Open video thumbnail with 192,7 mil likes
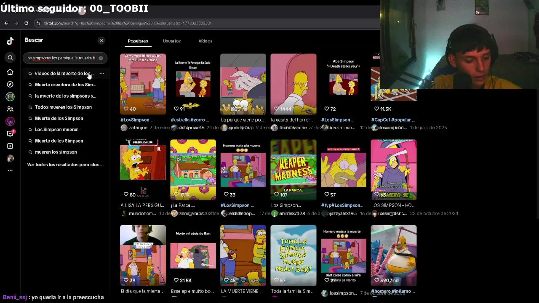Image resolution: width=539 pixels, height=303 pixels. [243, 84]
